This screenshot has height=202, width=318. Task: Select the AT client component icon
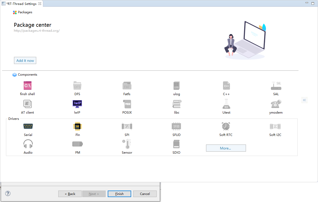(x=28, y=104)
